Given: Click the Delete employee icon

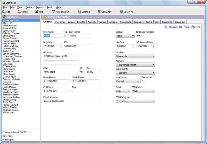Looking at the screenshot, I should [19, 12].
